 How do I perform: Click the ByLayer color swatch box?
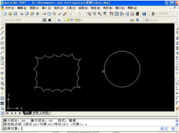[147, 20]
